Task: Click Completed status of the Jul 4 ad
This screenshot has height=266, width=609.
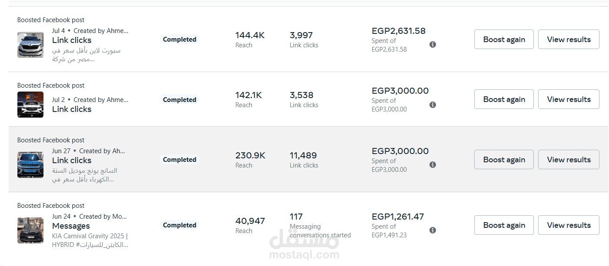Action: pos(180,39)
